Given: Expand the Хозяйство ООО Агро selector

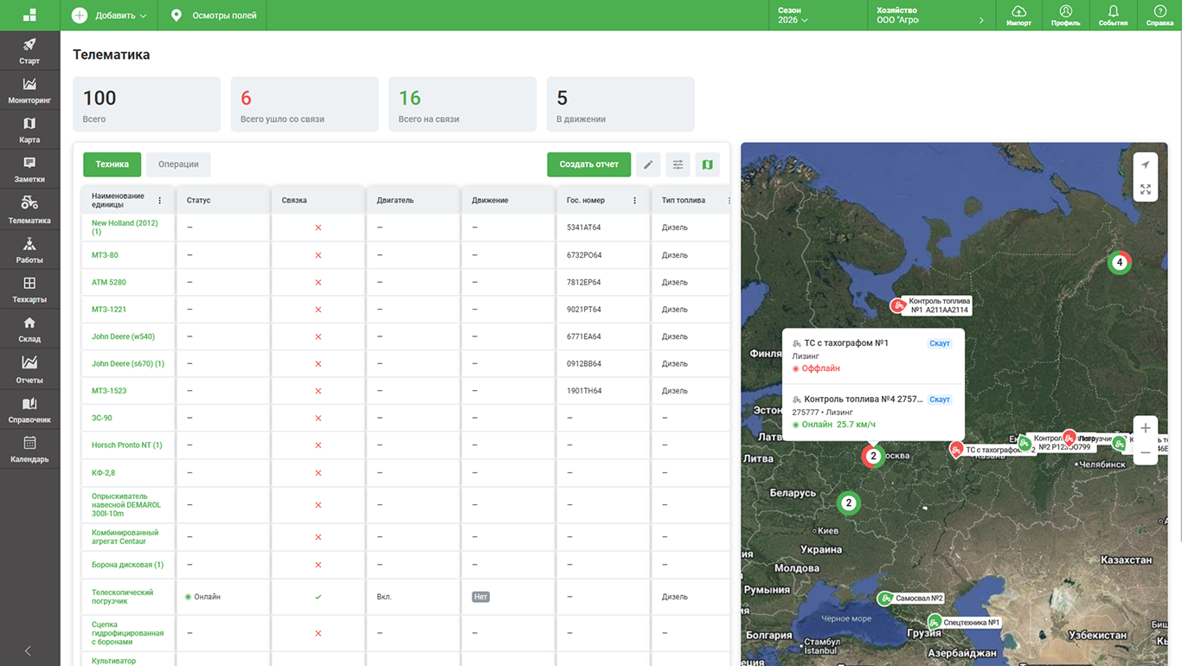Looking at the screenshot, I should point(929,16).
